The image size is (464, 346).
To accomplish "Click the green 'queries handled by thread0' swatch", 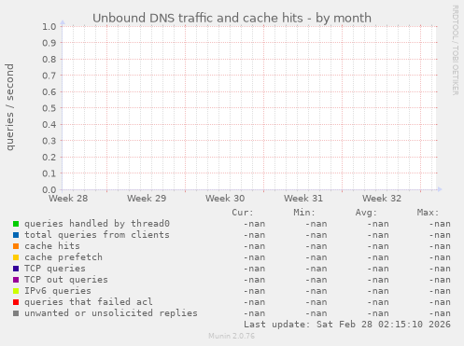I will [x=16, y=224].
